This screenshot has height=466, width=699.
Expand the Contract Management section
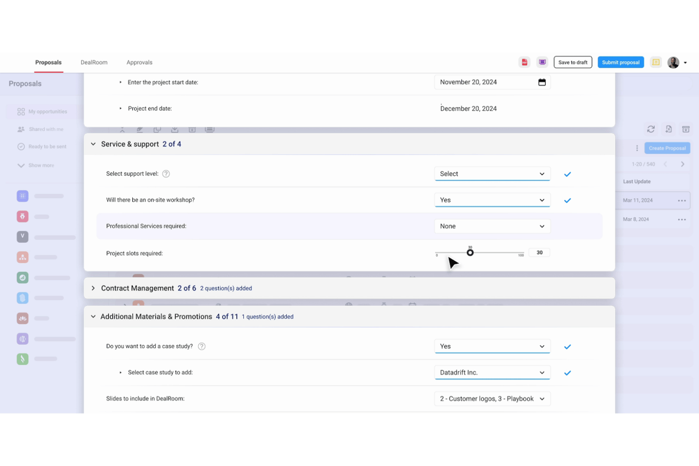[93, 288]
